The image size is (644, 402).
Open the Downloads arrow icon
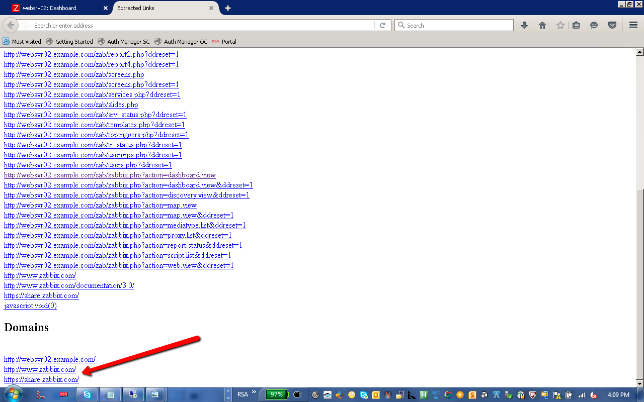point(524,25)
